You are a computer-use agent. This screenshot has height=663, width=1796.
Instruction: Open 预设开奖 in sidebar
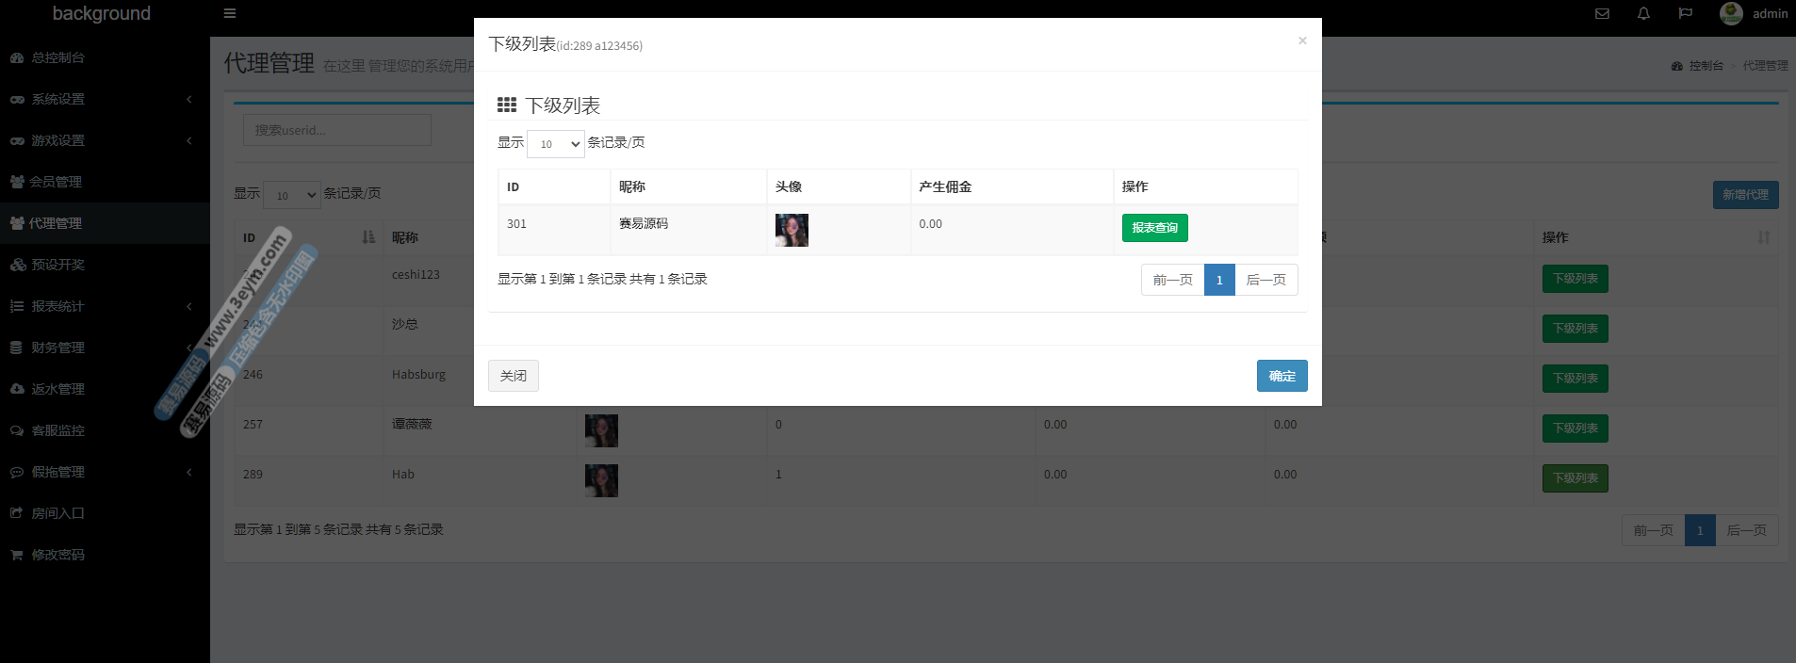(57, 265)
